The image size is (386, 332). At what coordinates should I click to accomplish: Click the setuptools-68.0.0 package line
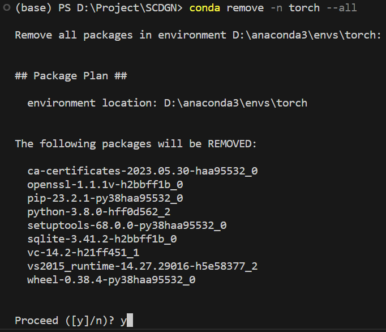[127, 225]
